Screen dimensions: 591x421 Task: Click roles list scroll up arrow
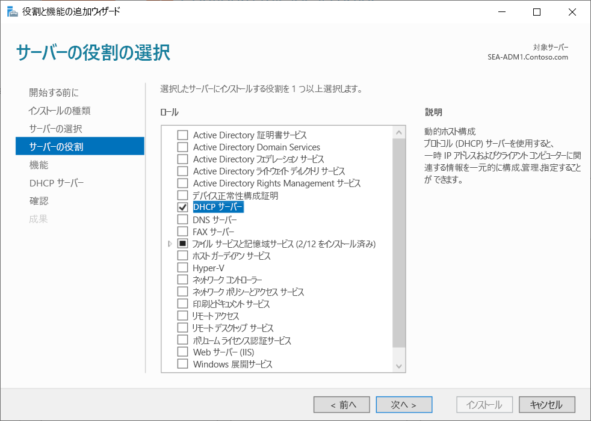pos(399,132)
